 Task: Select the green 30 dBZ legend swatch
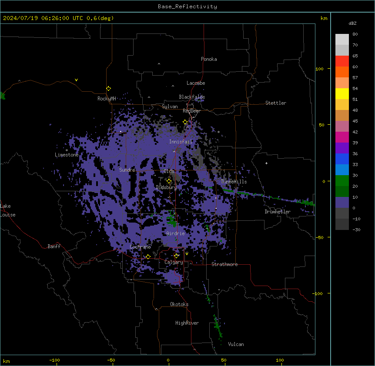342,181
